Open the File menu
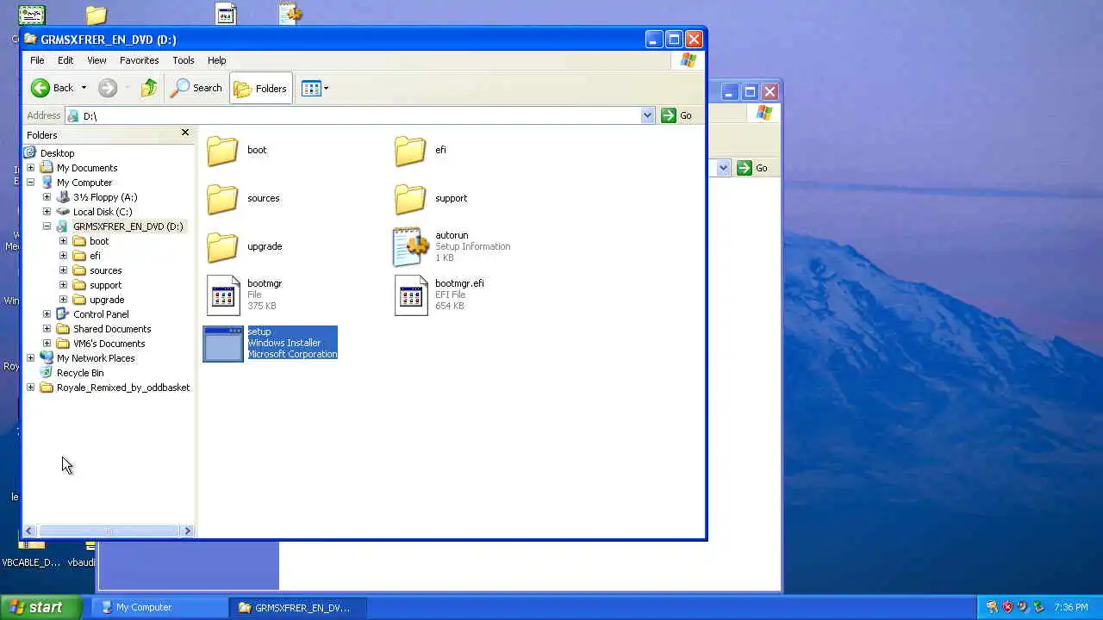This screenshot has height=620, width=1103. point(37,60)
